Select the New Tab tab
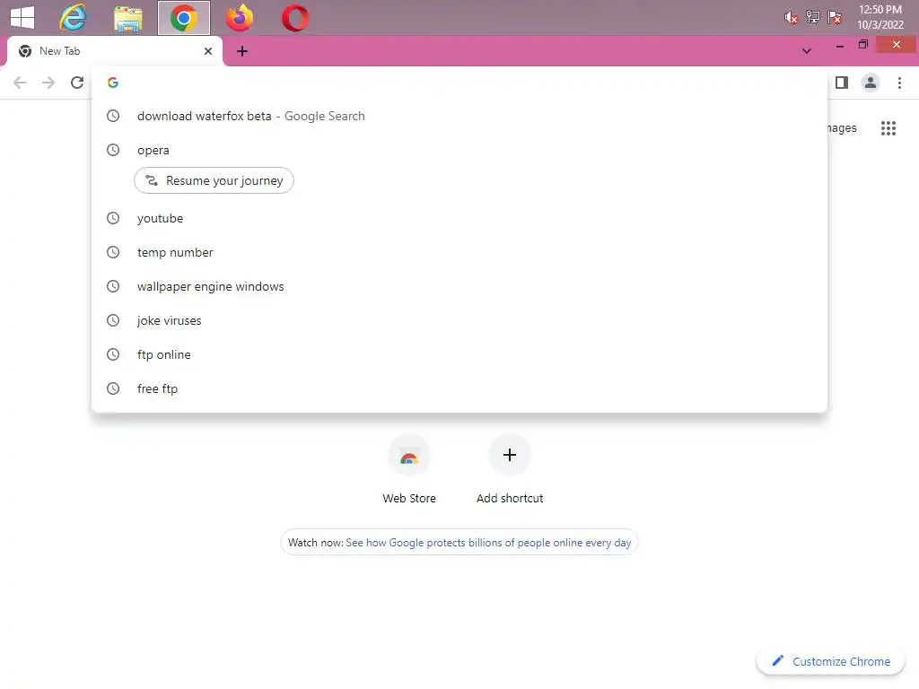919x689 pixels. 114,51
